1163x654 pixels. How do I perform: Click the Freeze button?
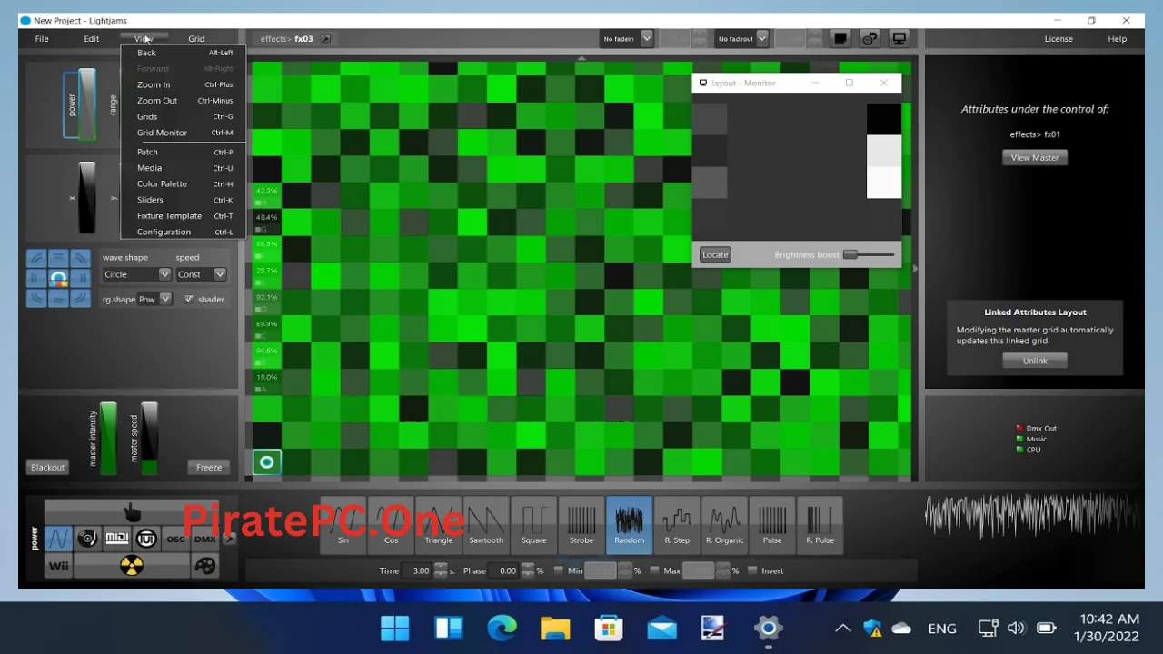209,467
